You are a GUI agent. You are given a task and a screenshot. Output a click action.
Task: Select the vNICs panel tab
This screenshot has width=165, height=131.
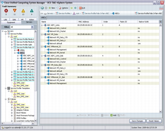click(43, 17)
